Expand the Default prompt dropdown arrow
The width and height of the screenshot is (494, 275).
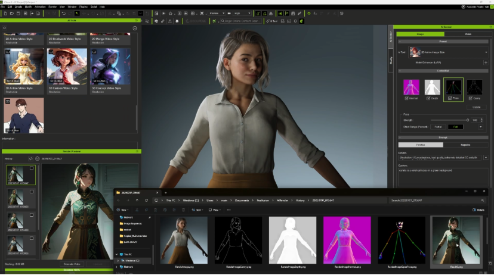(x=486, y=158)
